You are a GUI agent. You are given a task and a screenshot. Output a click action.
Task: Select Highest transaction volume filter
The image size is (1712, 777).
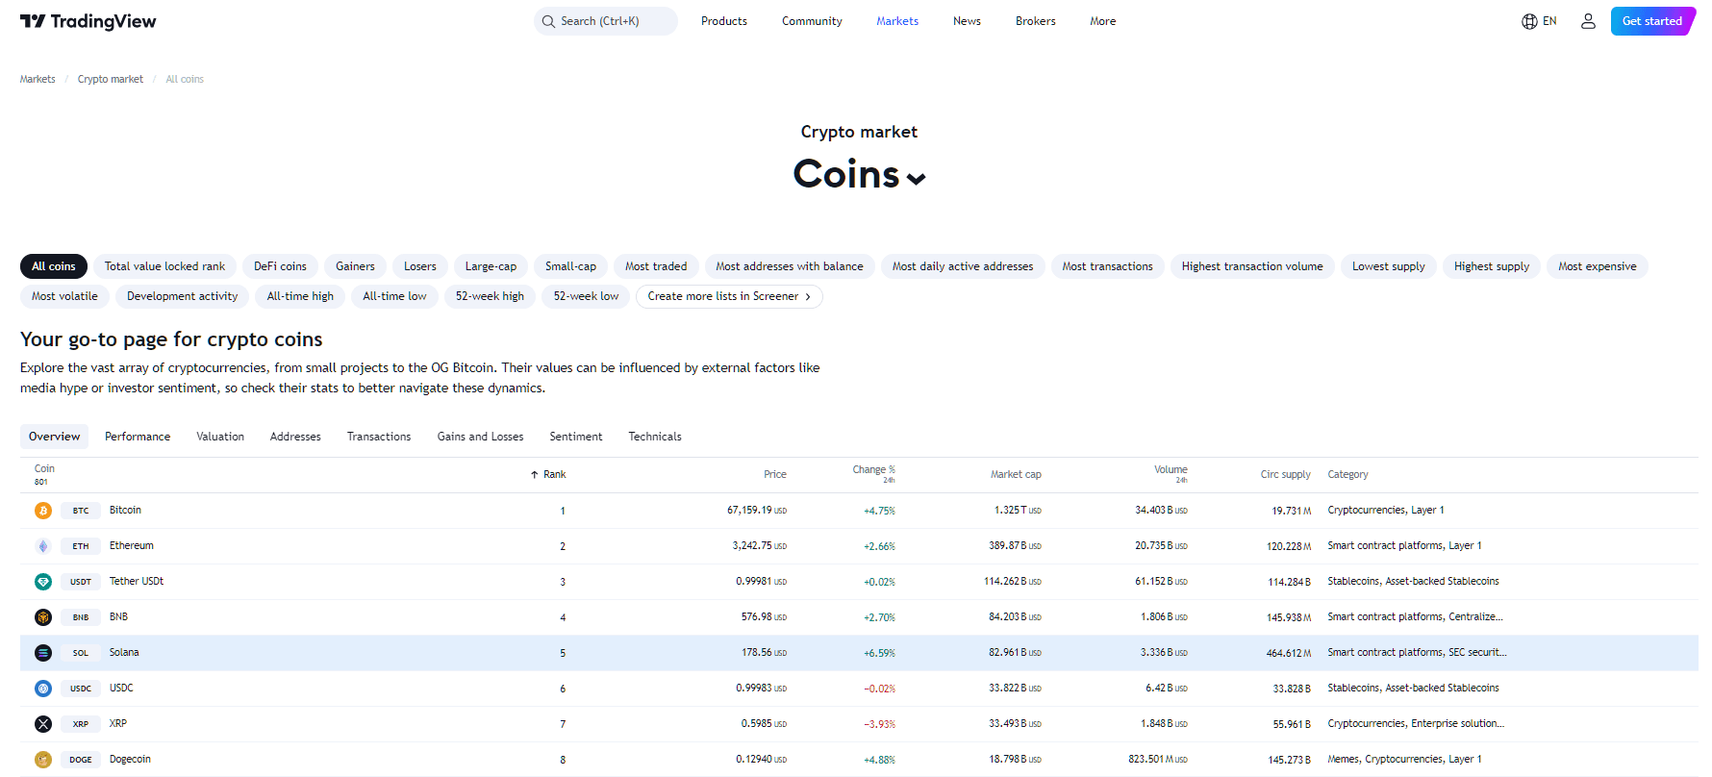pos(1252,266)
